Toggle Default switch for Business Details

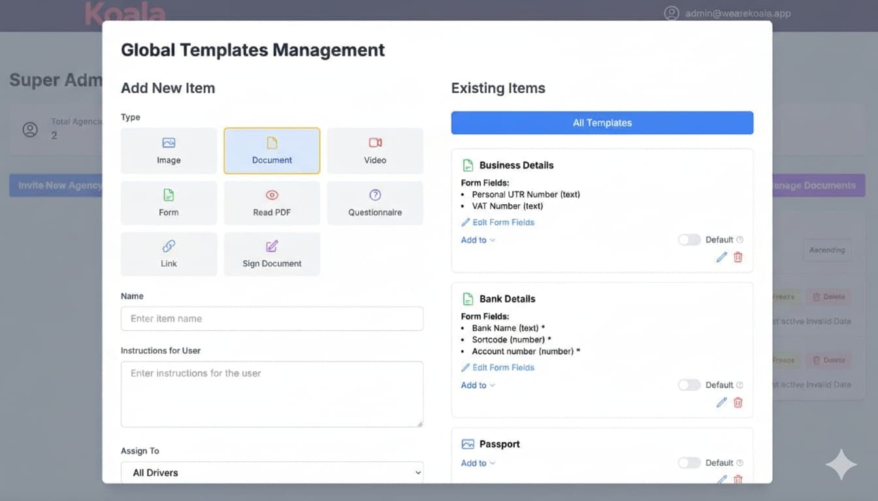689,240
